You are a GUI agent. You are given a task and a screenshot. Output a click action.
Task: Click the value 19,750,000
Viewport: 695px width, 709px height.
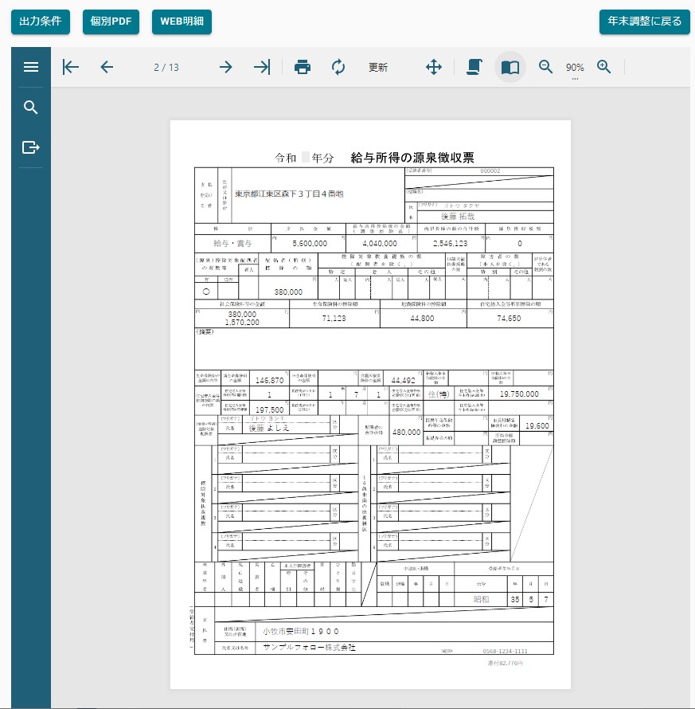coord(519,394)
